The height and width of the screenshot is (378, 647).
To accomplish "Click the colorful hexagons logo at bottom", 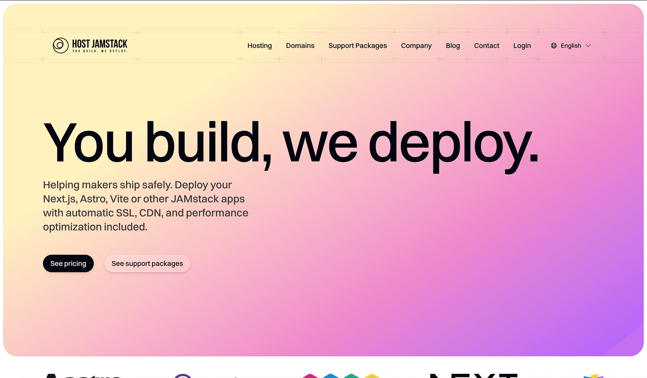I will pyautogui.click(x=341, y=376).
